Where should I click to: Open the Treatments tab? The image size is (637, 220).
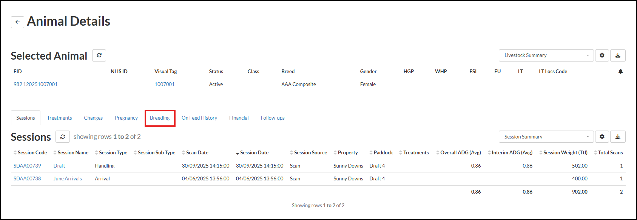tap(59, 118)
